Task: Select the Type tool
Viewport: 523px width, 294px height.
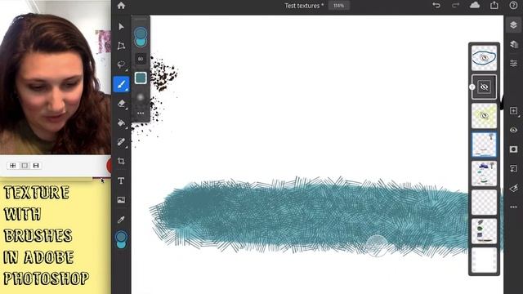Action: pyautogui.click(x=121, y=180)
